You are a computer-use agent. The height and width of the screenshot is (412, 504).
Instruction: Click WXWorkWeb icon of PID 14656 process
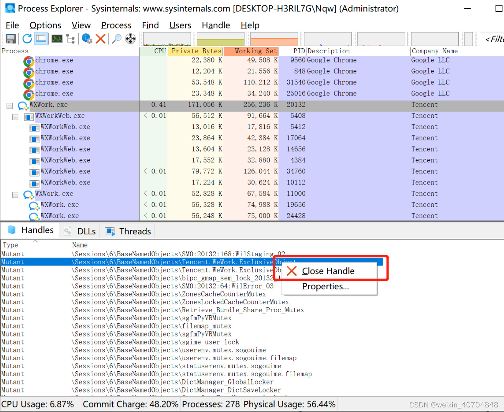pos(35,150)
